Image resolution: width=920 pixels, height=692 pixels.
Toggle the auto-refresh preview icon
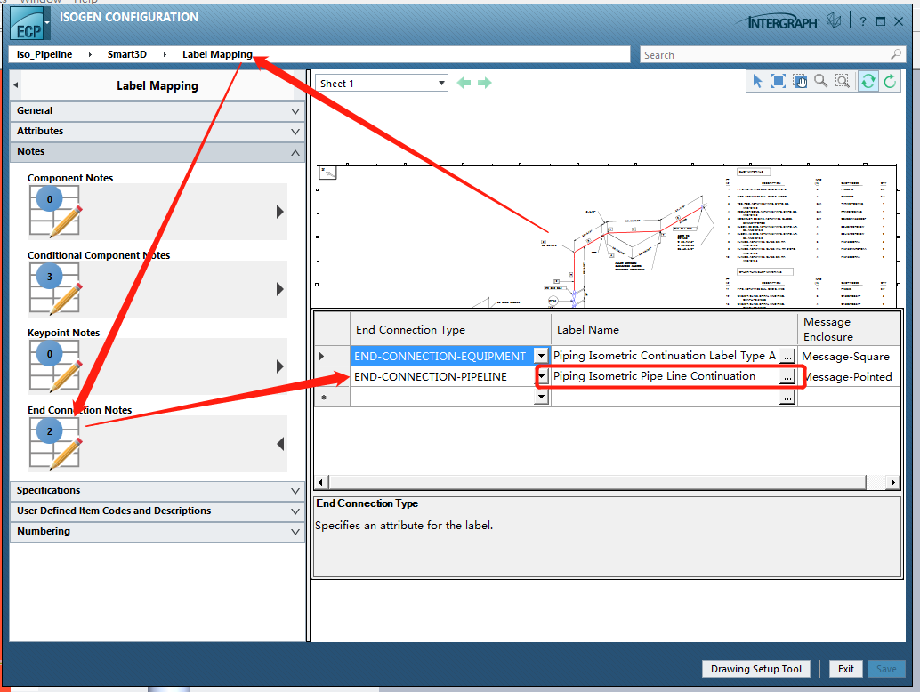[868, 81]
